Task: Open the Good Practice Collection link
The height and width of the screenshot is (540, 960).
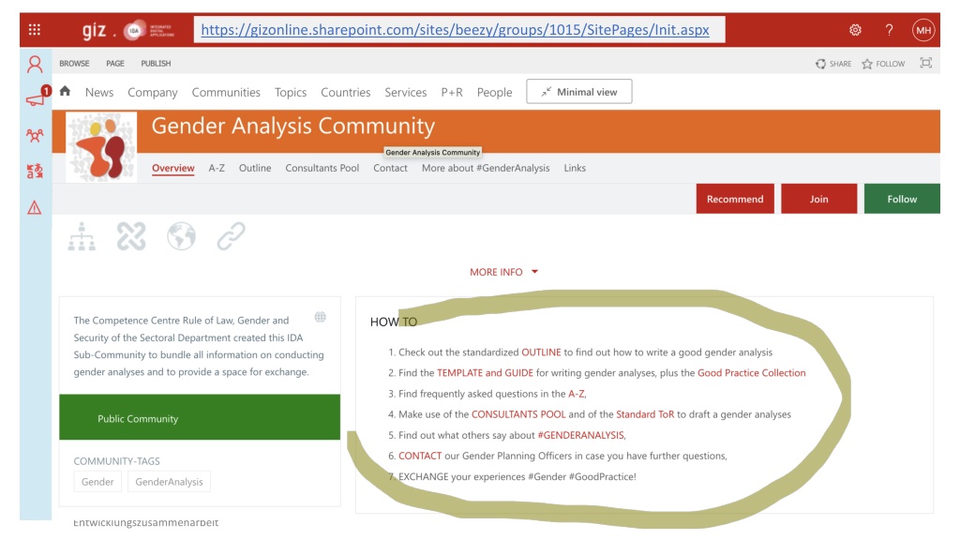Action: click(x=751, y=373)
